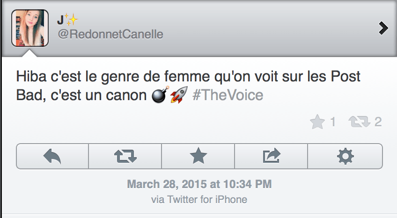Click the rocket emoji in the tweet

(178, 95)
